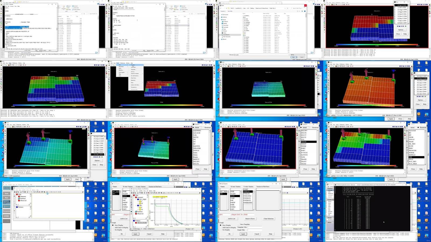This screenshot has height=242, width=431.
Task: Open the Report module from ECLIPSE Office launcher
Action: 6,206
